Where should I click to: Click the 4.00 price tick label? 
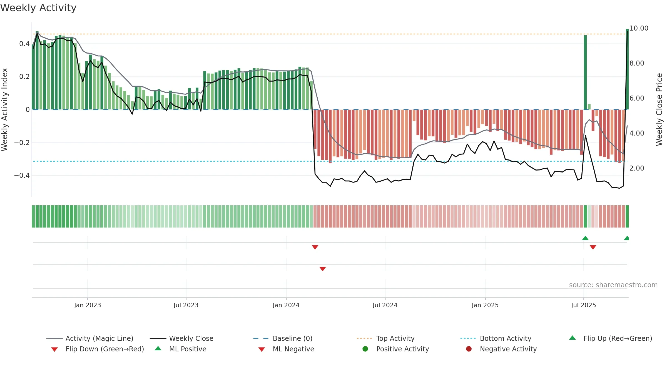click(637, 133)
